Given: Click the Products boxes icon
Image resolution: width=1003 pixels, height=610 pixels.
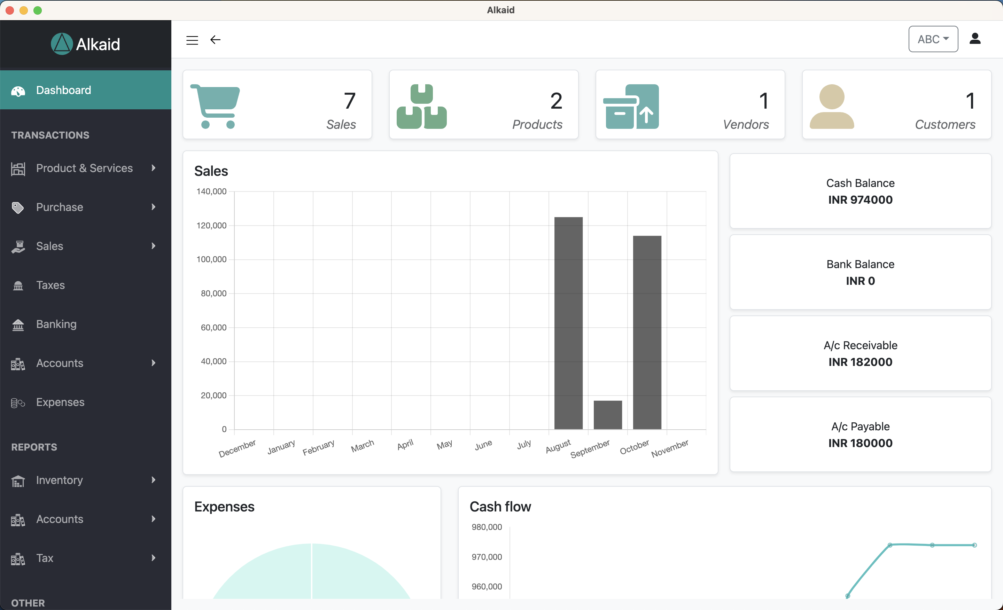Looking at the screenshot, I should pyautogui.click(x=422, y=107).
